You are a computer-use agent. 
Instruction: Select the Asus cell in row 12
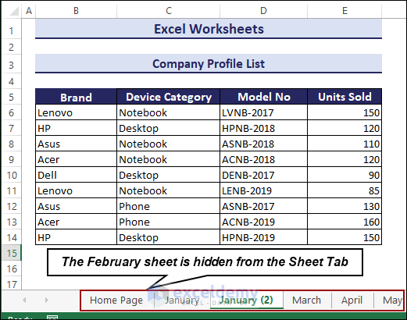click(x=76, y=206)
